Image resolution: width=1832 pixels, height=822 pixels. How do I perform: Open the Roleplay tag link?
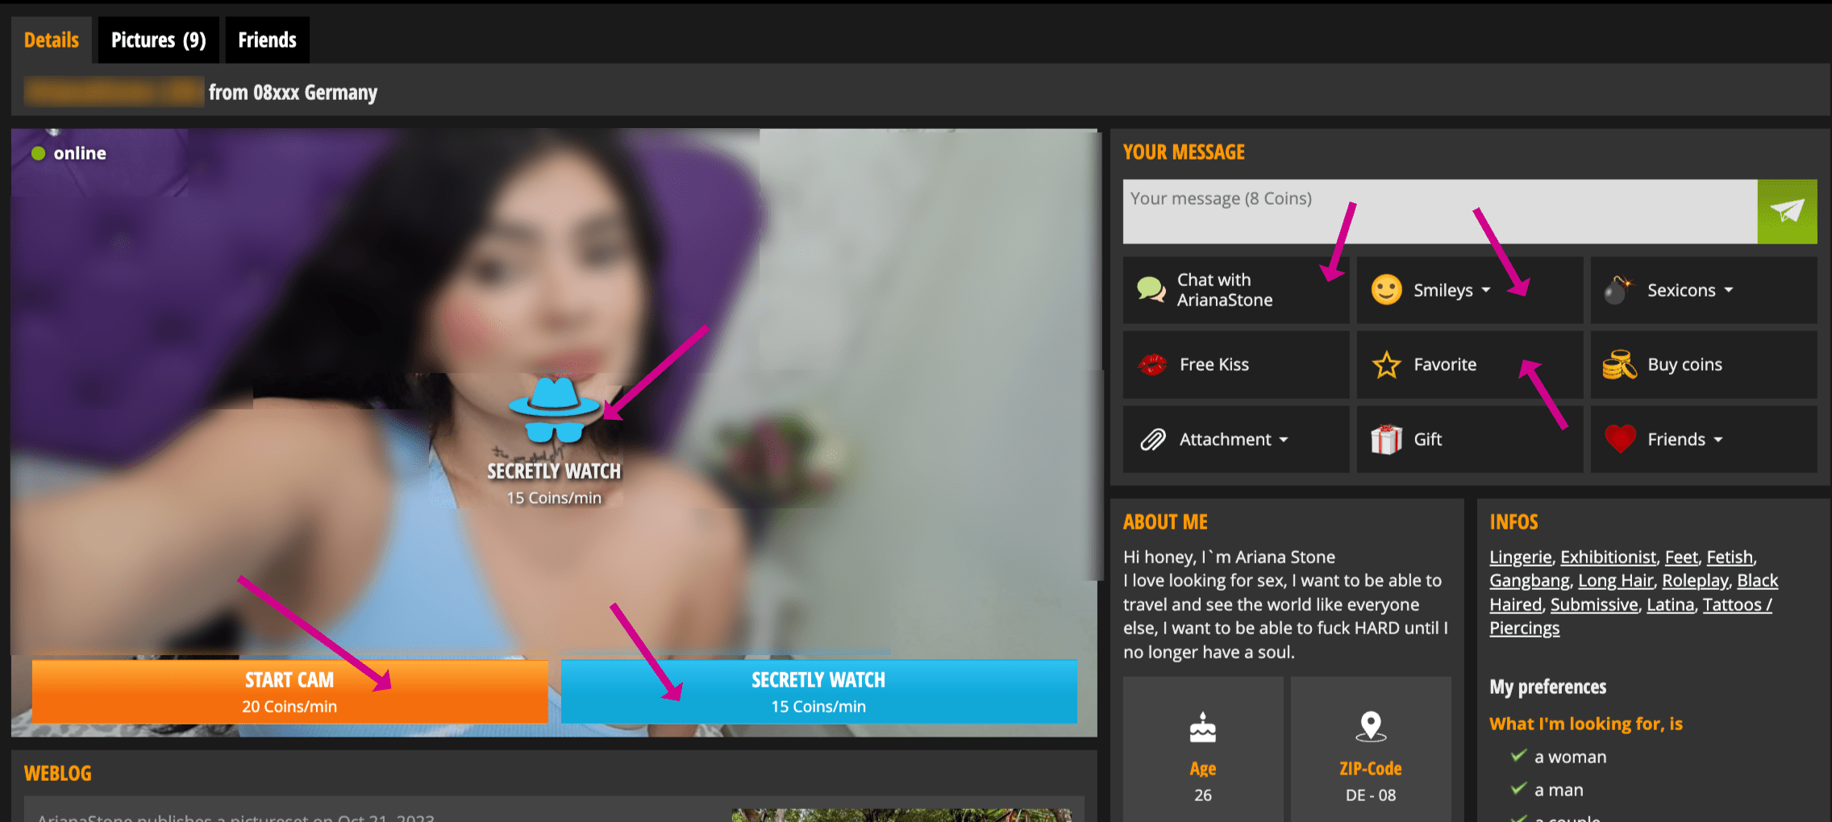pyautogui.click(x=1695, y=580)
